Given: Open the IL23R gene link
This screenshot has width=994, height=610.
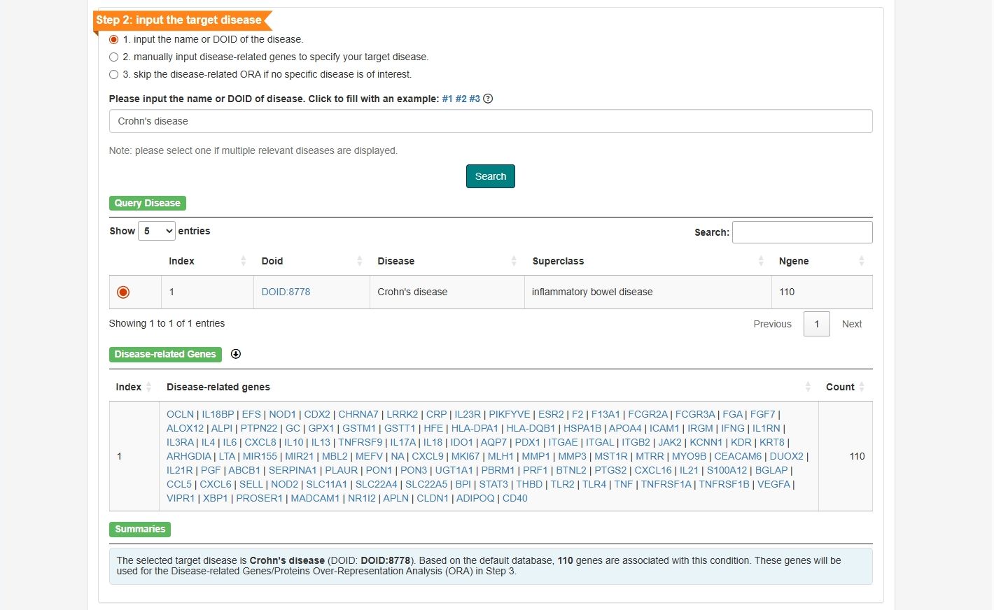Looking at the screenshot, I should pyautogui.click(x=468, y=414).
